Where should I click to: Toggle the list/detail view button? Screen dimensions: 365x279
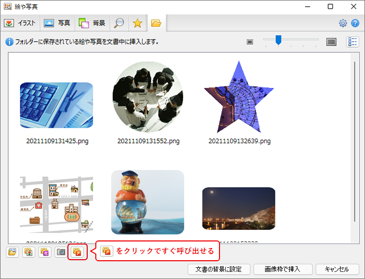(352, 42)
